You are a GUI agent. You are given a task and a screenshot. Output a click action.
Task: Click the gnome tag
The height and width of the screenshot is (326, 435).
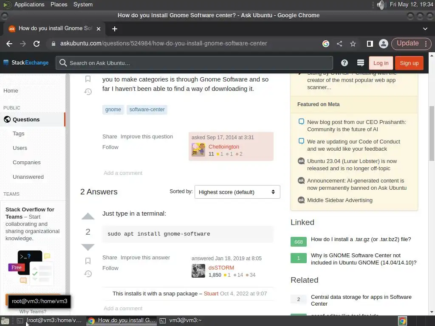tap(113, 110)
